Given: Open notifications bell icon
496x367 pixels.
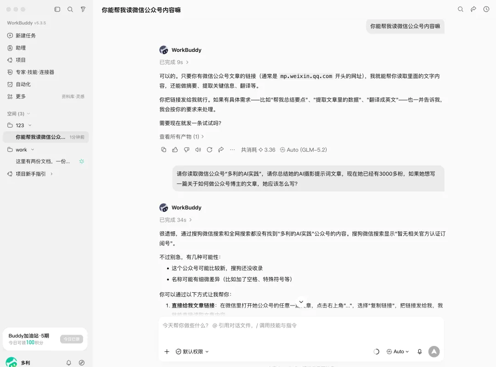Looking at the screenshot, I should click(x=68, y=362).
